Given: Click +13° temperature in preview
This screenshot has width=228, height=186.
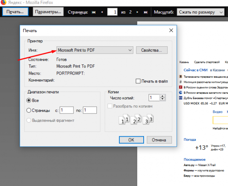Looking at the screenshot, I should tap(201, 148).
